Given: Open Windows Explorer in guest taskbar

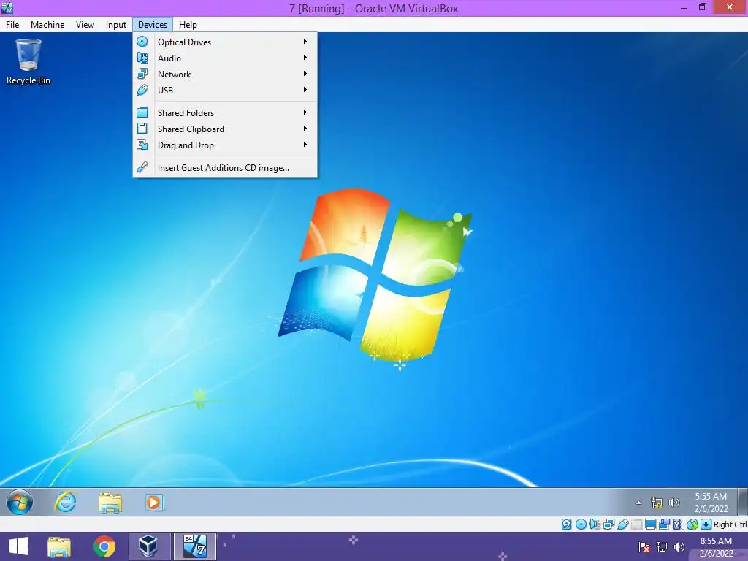Looking at the screenshot, I should 110,503.
